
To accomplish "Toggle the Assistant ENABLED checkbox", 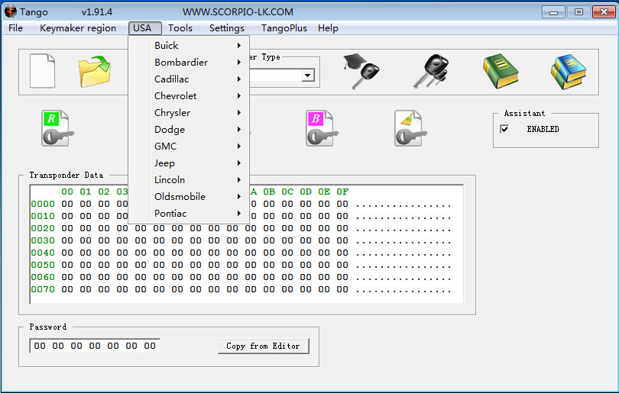I will tap(504, 130).
